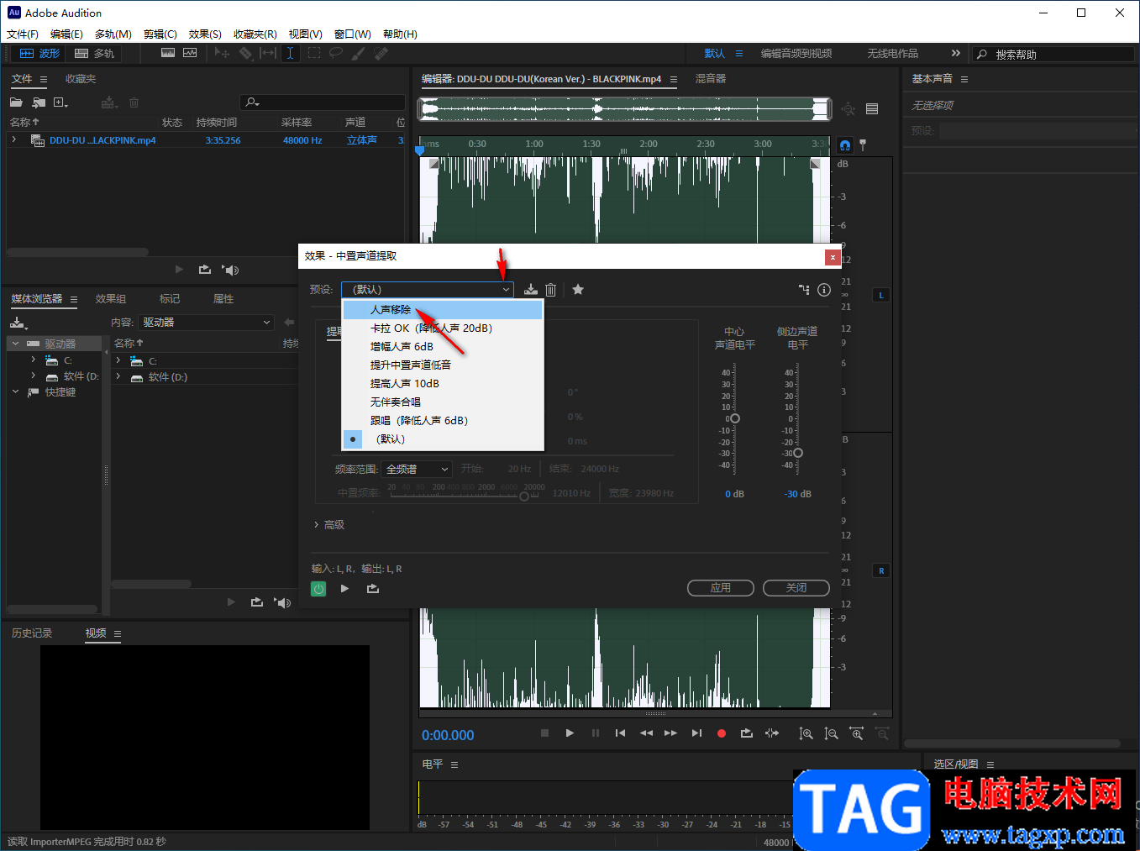The image size is (1140, 851).
Task: Toggle loop playback in Files panel
Action: click(x=204, y=270)
